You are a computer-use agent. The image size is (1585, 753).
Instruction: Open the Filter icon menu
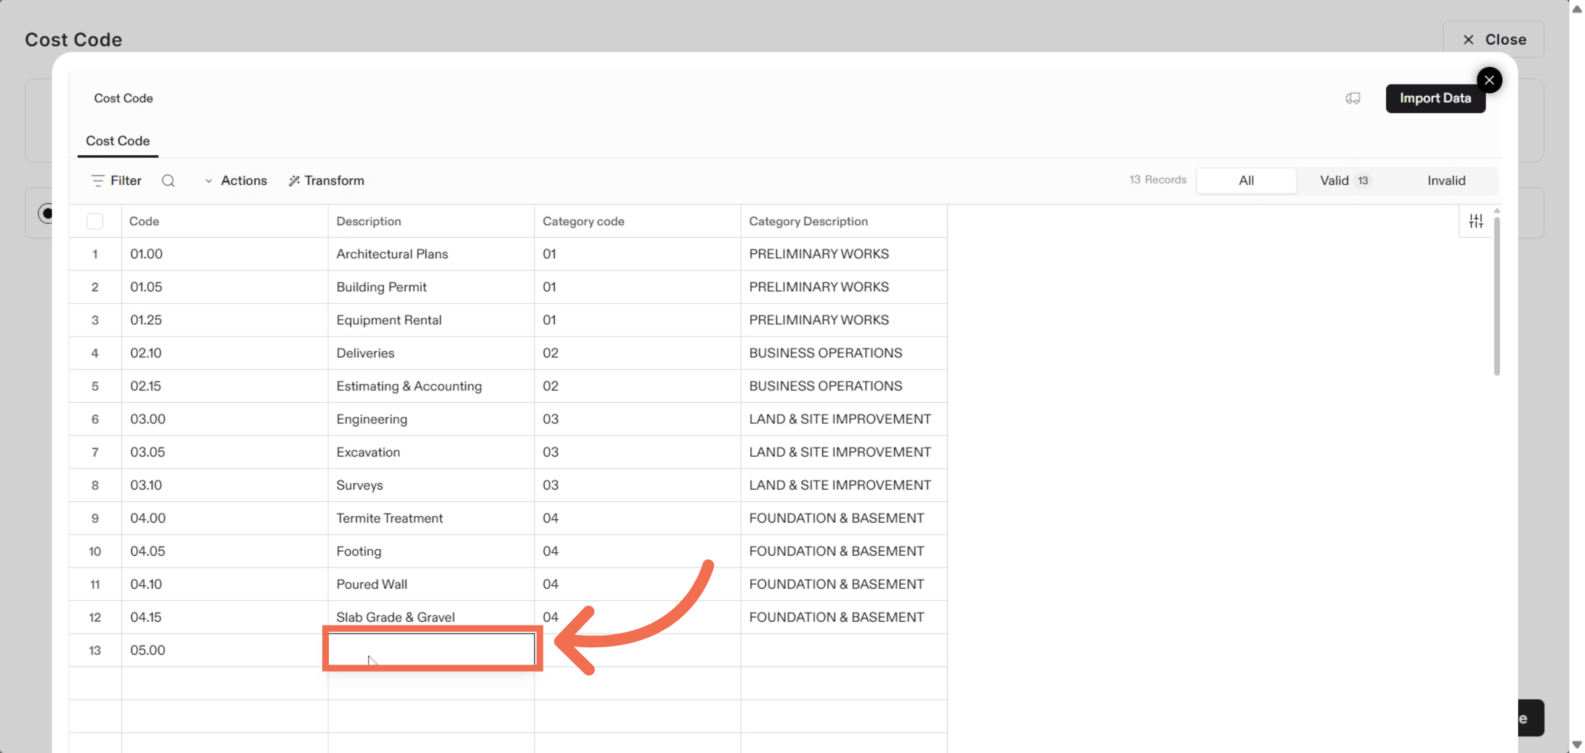[x=116, y=180]
